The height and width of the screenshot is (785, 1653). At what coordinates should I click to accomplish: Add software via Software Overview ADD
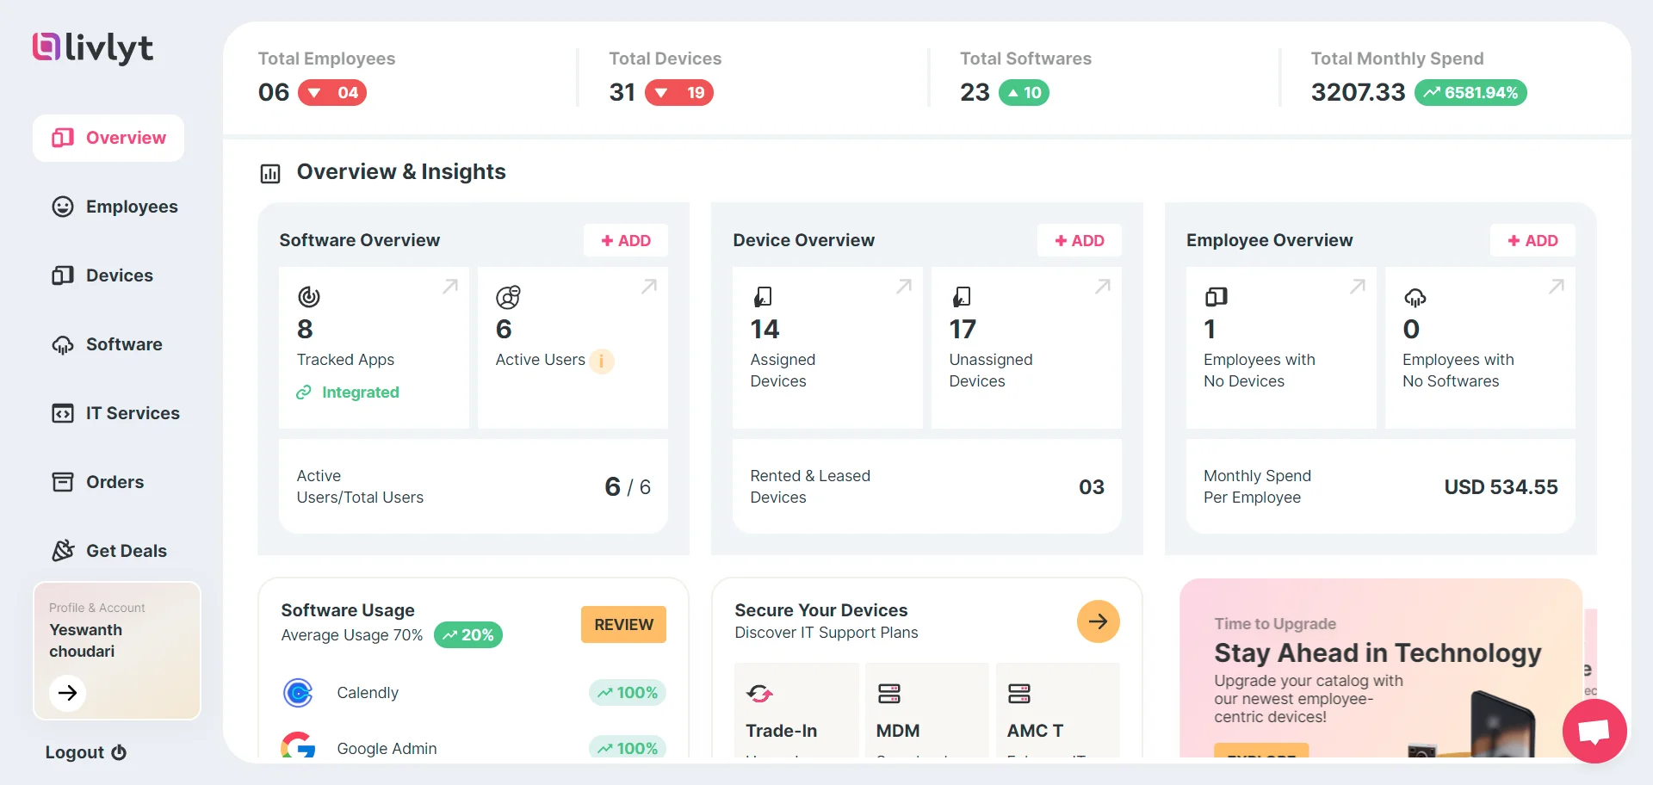tap(626, 241)
